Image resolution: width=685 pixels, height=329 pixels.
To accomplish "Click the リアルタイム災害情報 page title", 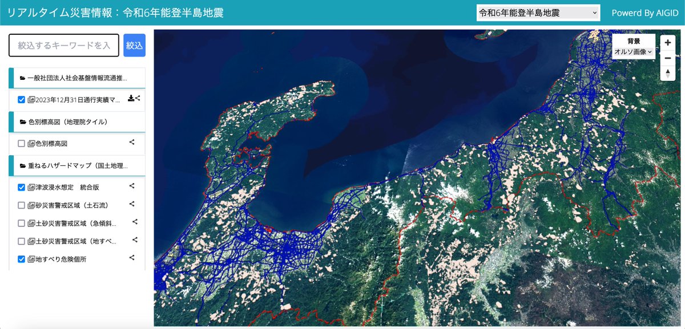I will point(115,13).
